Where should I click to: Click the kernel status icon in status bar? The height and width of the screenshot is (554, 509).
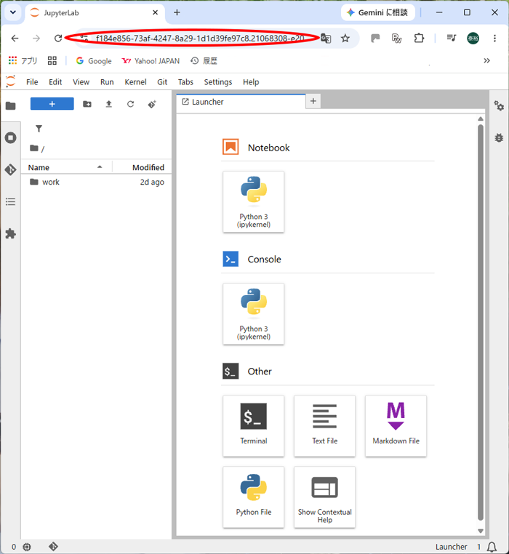[x=27, y=547]
